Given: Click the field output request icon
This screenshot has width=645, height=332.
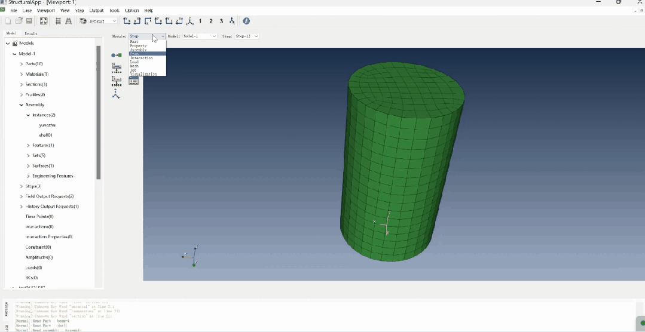Looking at the screenshot, I should (x=117, y=68).
